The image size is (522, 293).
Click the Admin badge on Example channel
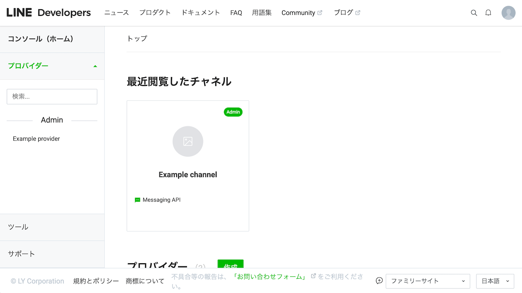pos(233,112)
